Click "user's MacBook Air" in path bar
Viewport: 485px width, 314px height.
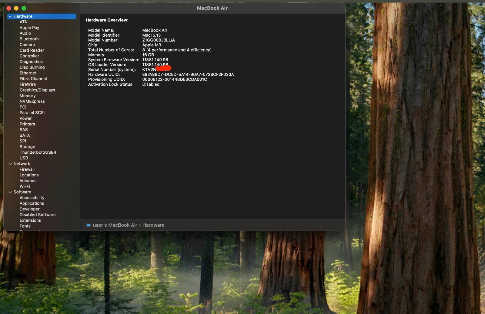coord(115,225)
